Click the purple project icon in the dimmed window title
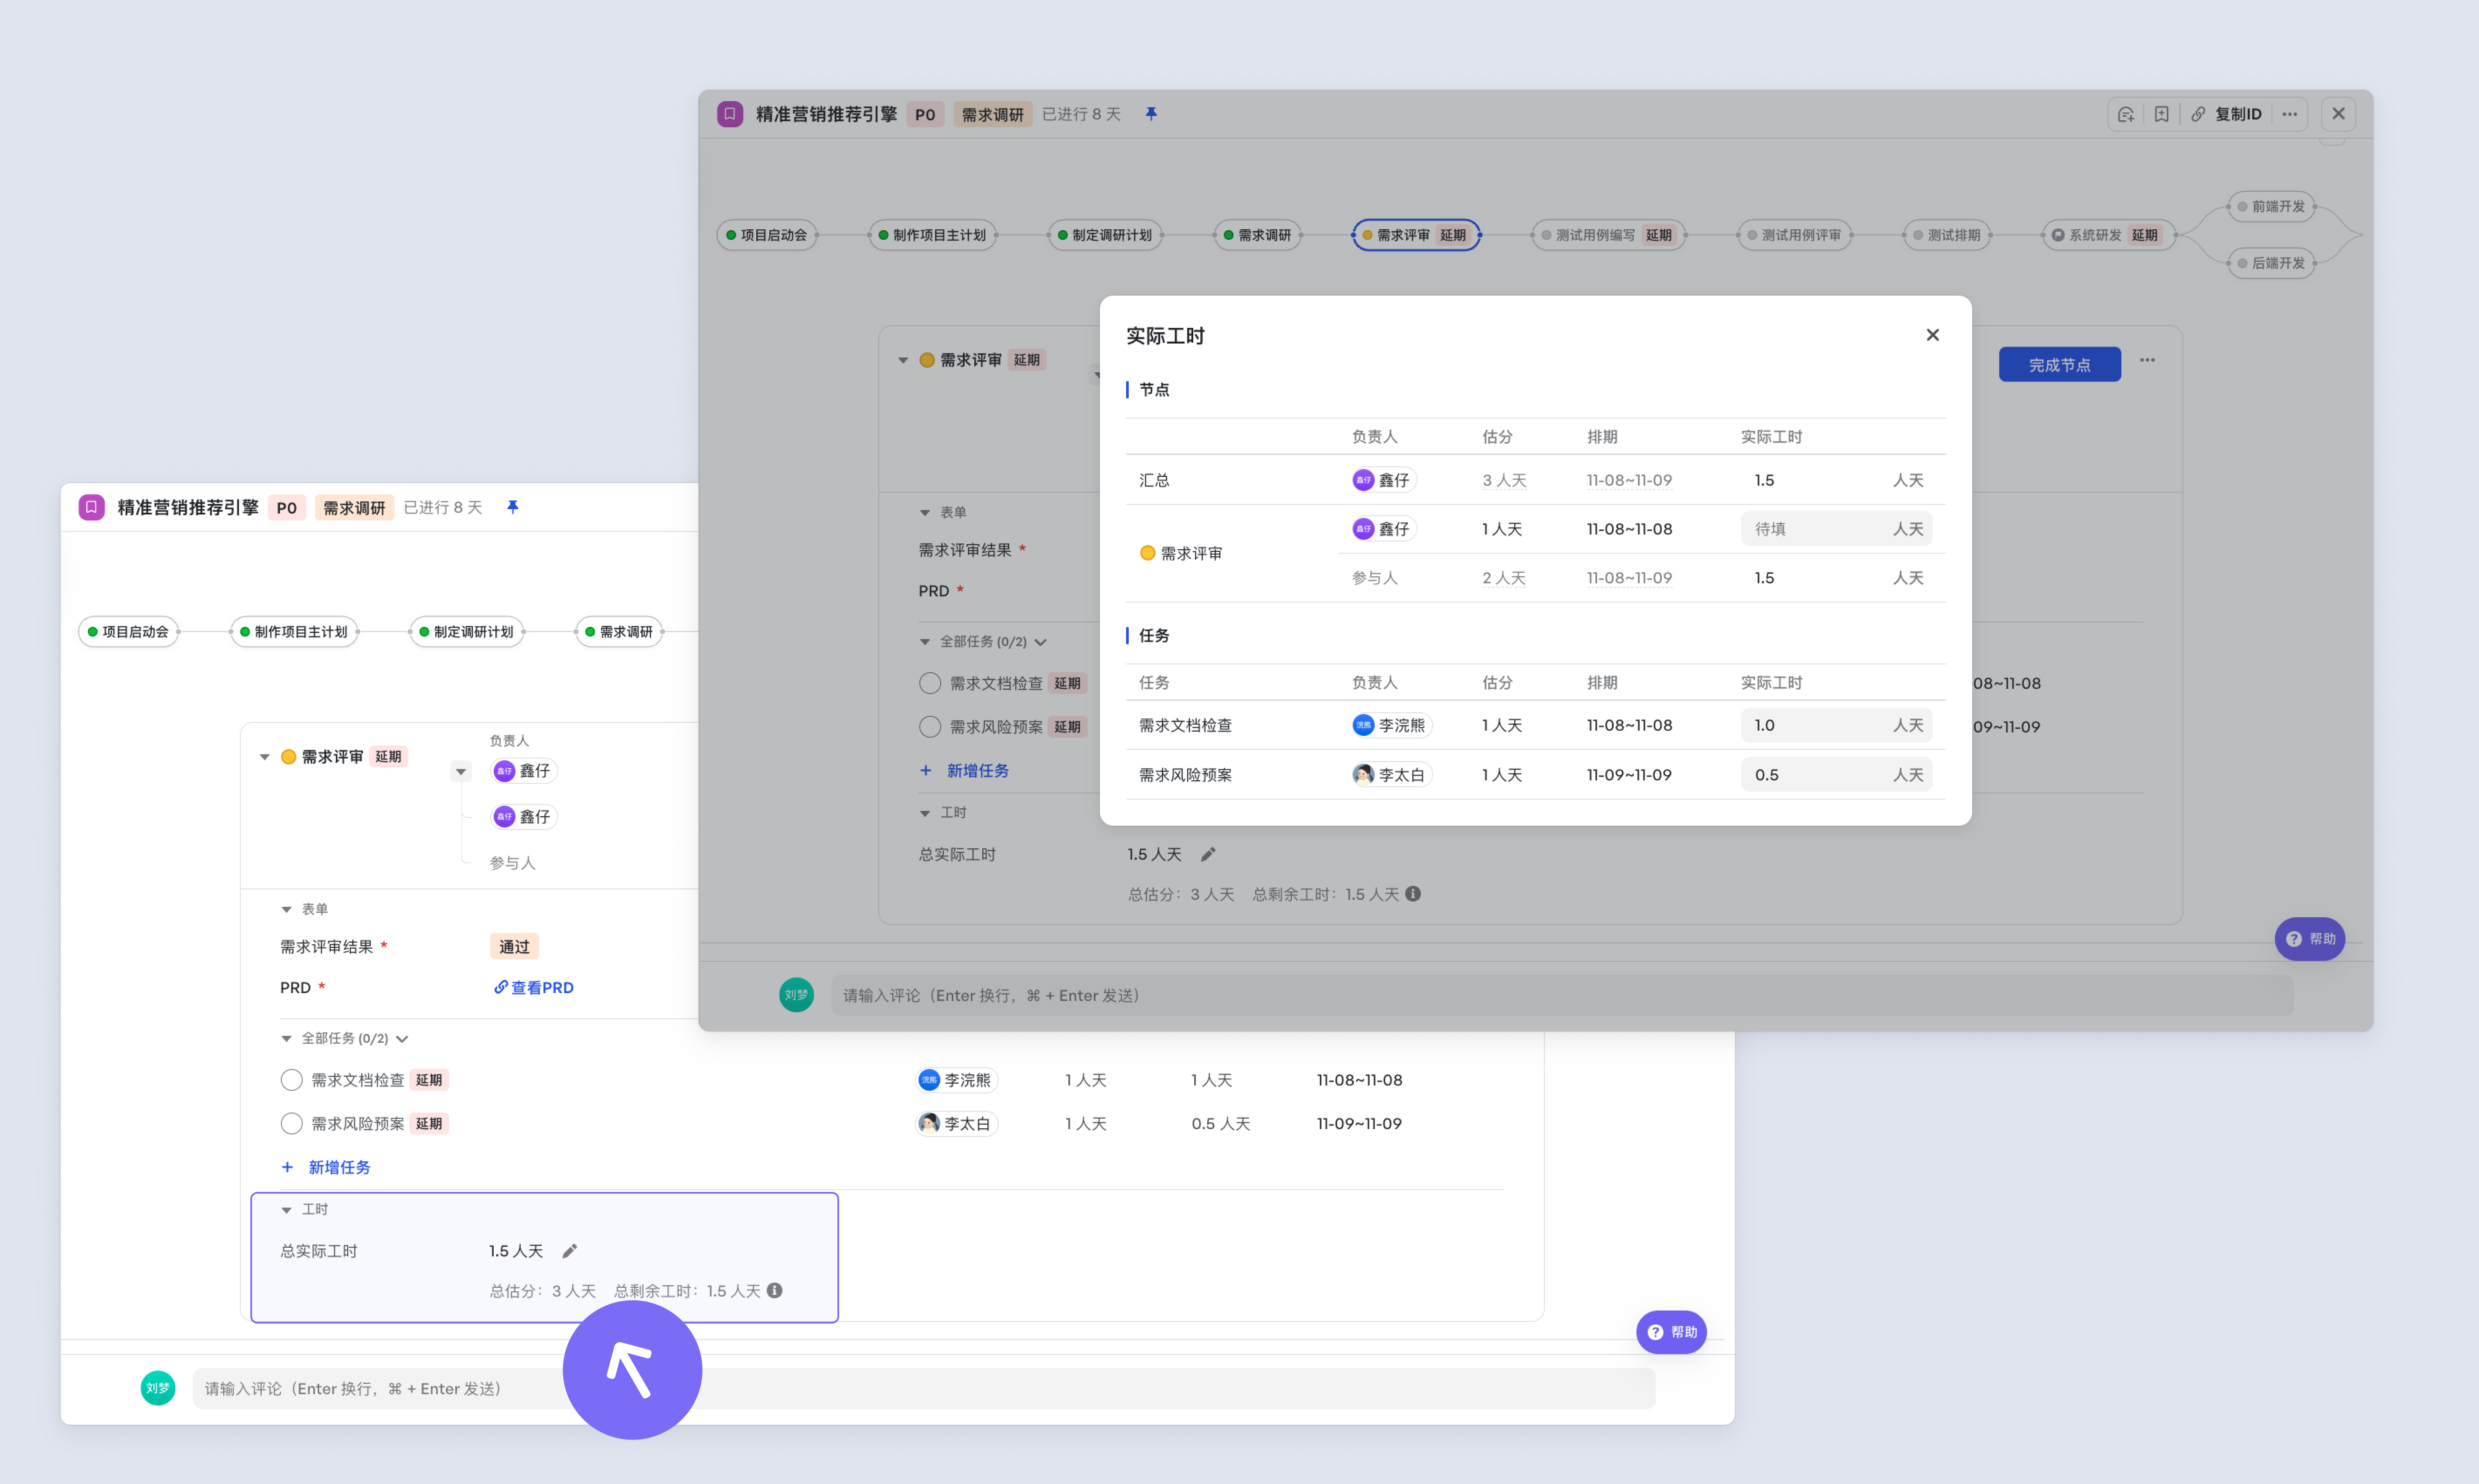 pyautogui.click(x=730, y=114)
